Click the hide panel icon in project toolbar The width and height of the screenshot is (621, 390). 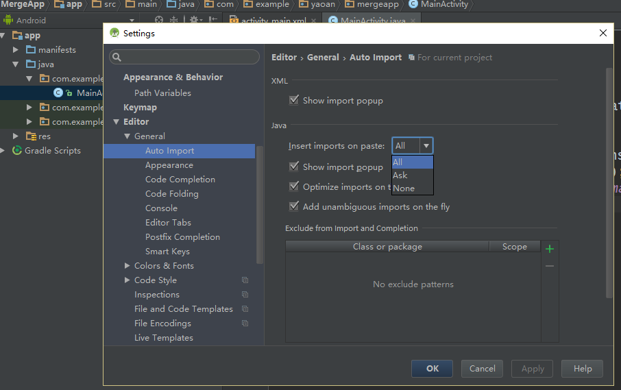click(x=213, y=20)
